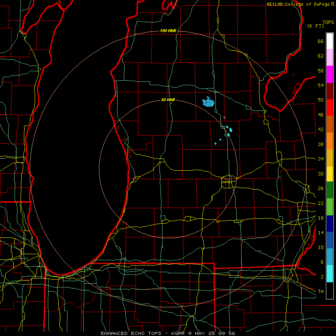Click the "26" scale label
Screen dimensions: 336x336
(321, 189)
